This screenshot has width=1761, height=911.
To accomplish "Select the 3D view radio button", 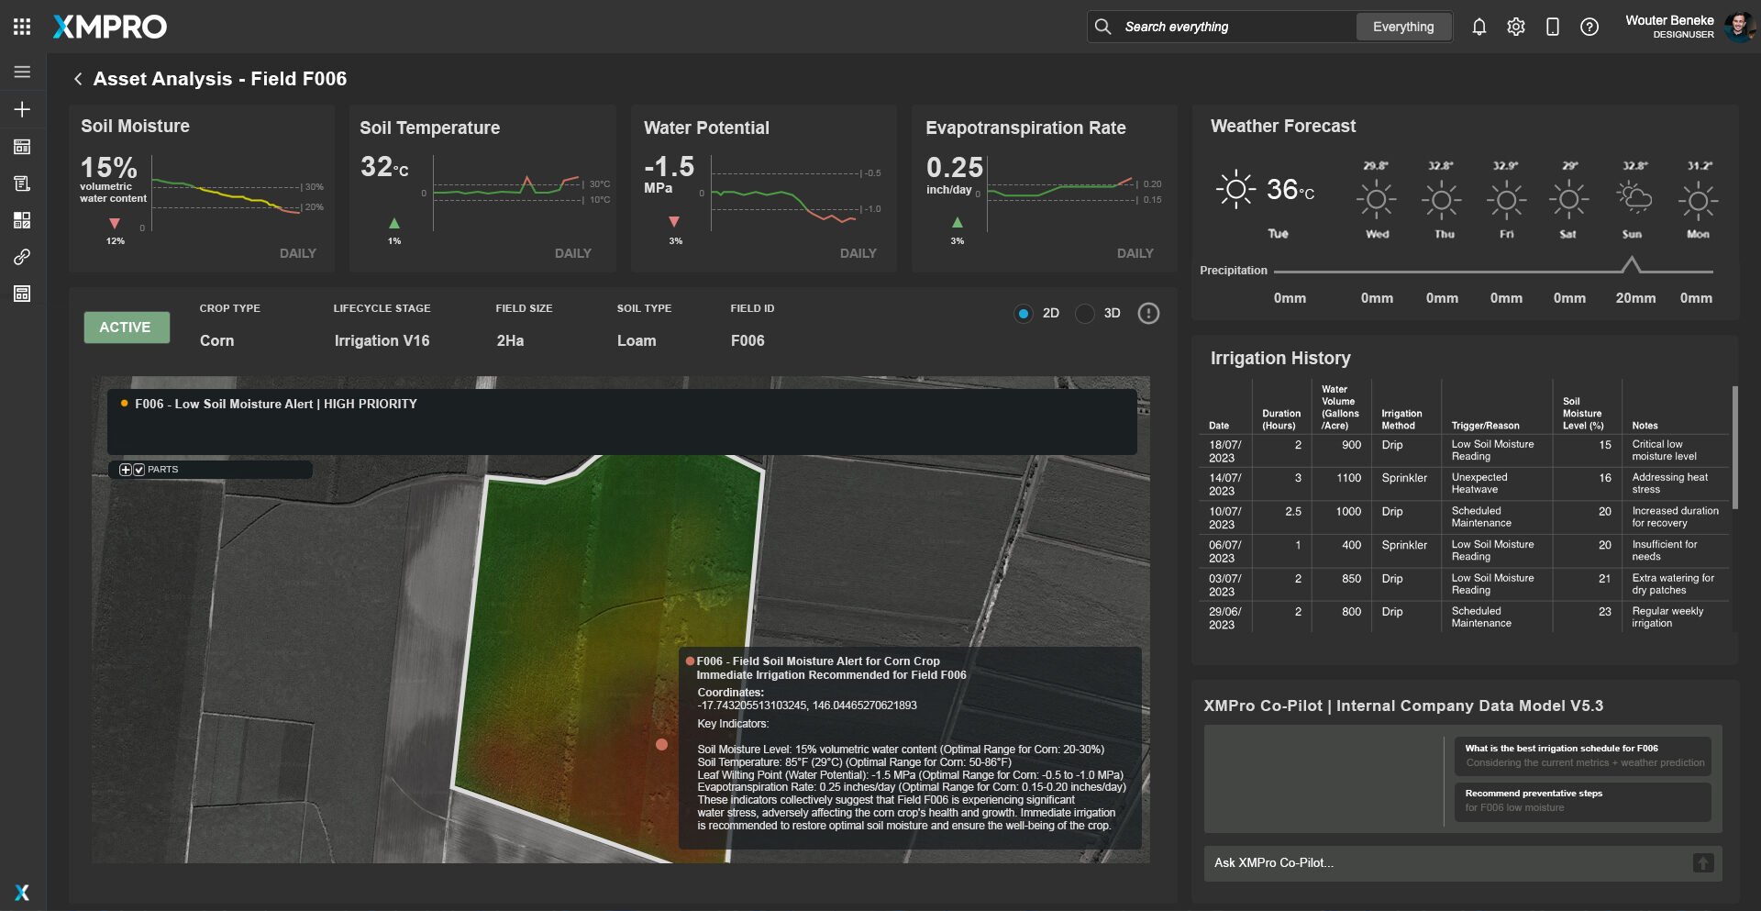I will point(1085,314).
